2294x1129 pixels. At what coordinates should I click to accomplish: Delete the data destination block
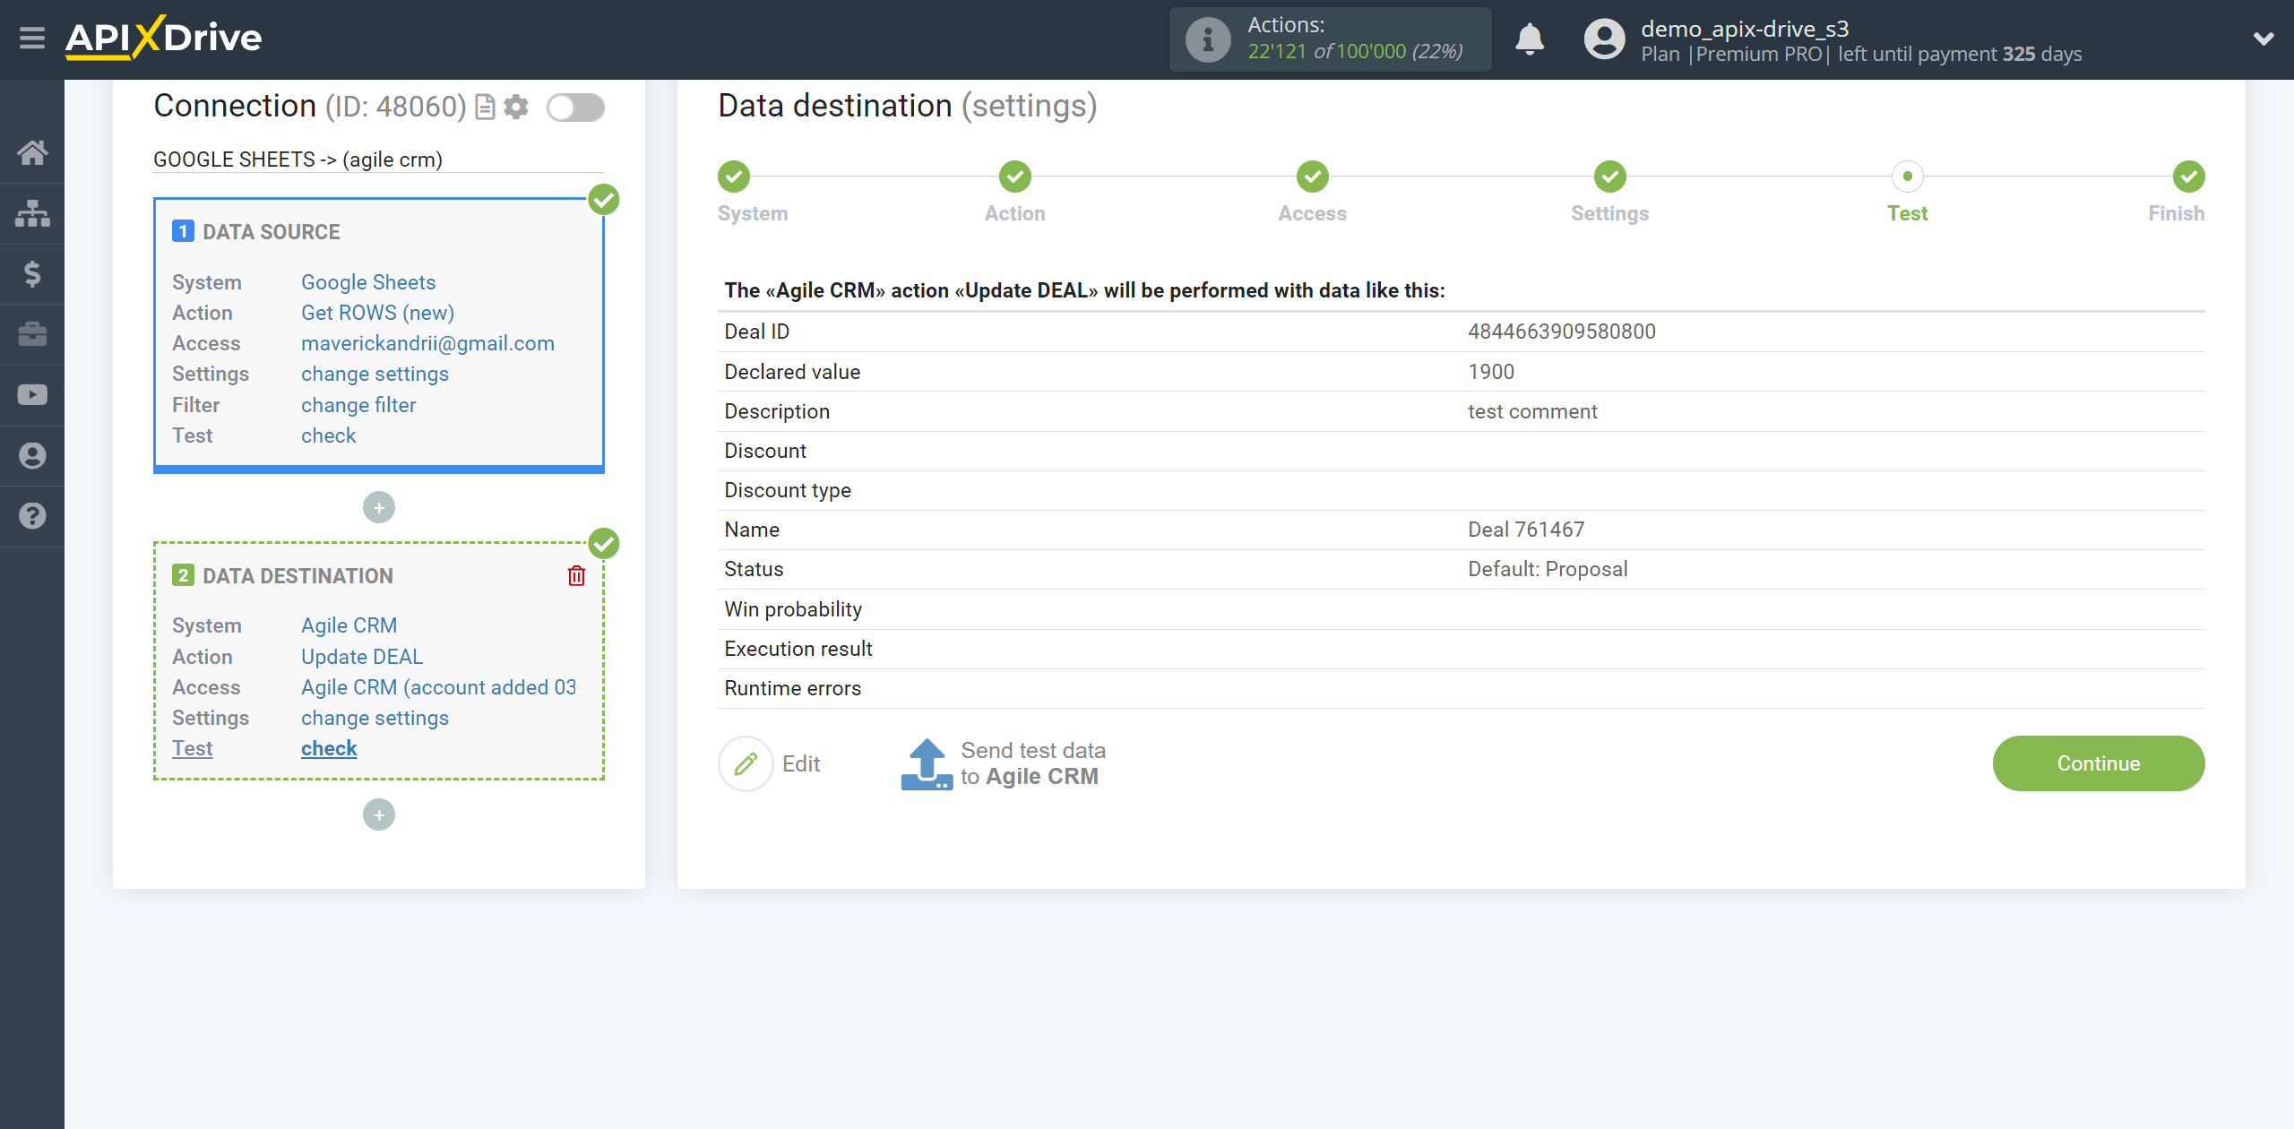tap(576, 576)
